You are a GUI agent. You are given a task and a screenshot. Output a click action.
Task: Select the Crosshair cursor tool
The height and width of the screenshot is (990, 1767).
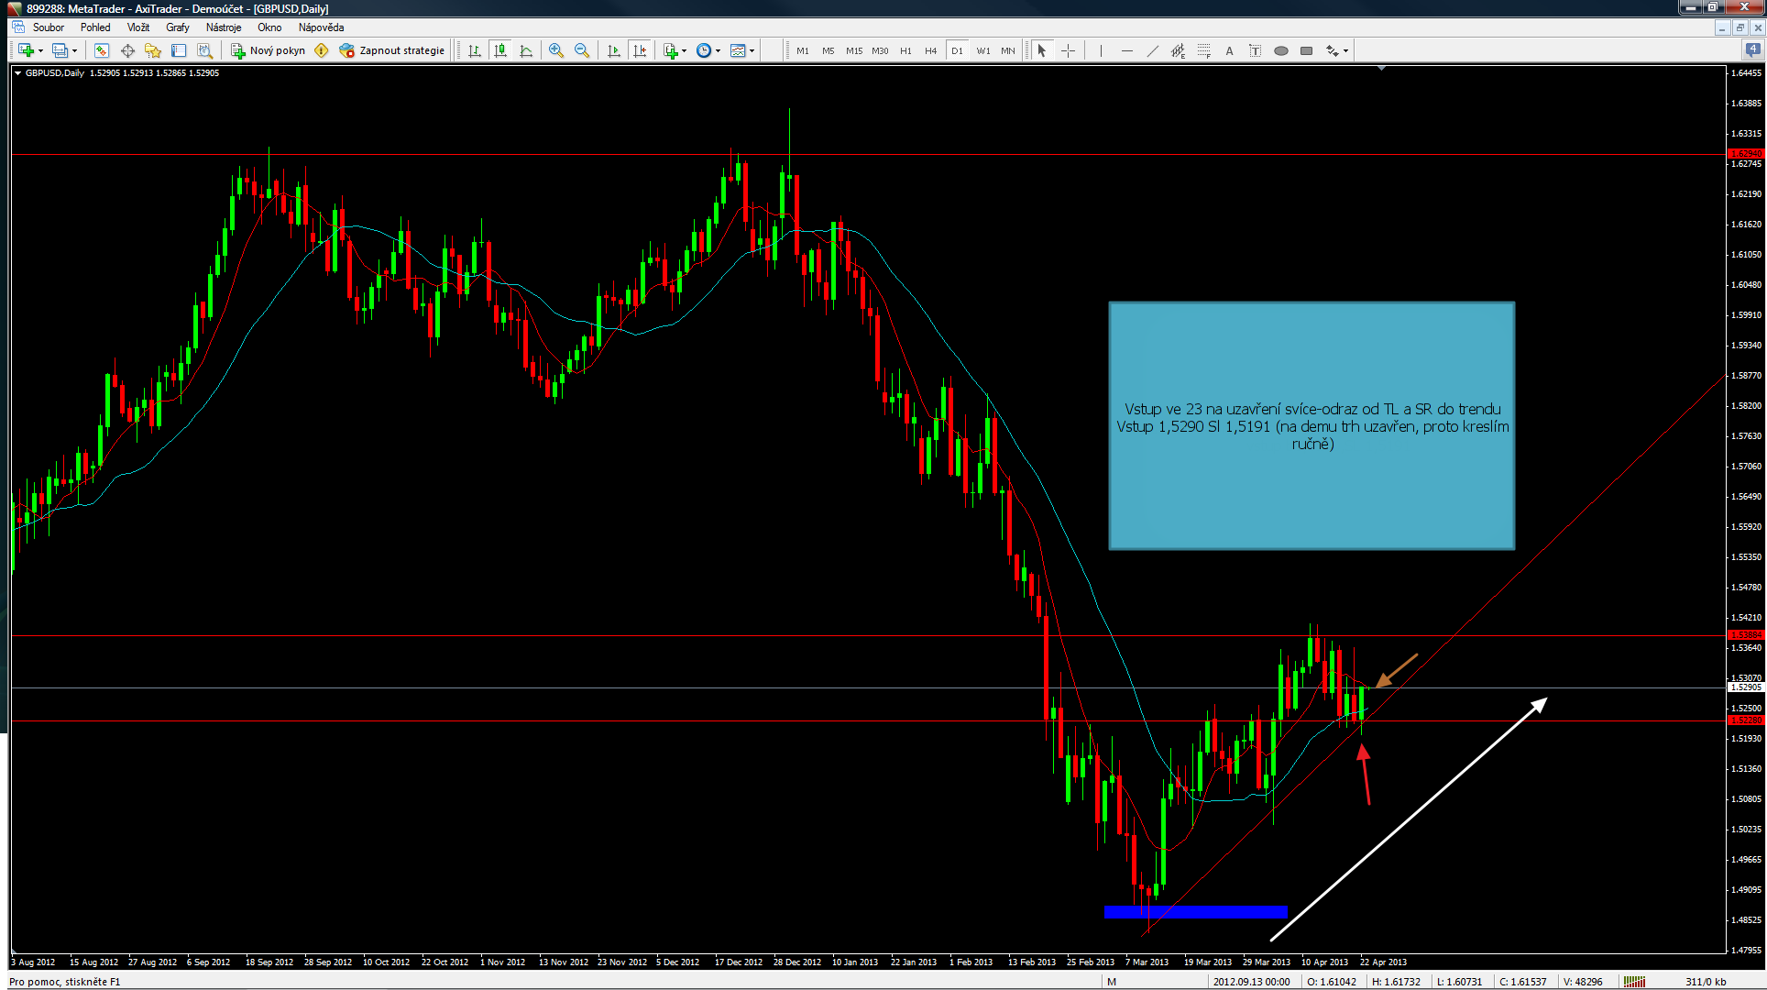(1068, 50)
